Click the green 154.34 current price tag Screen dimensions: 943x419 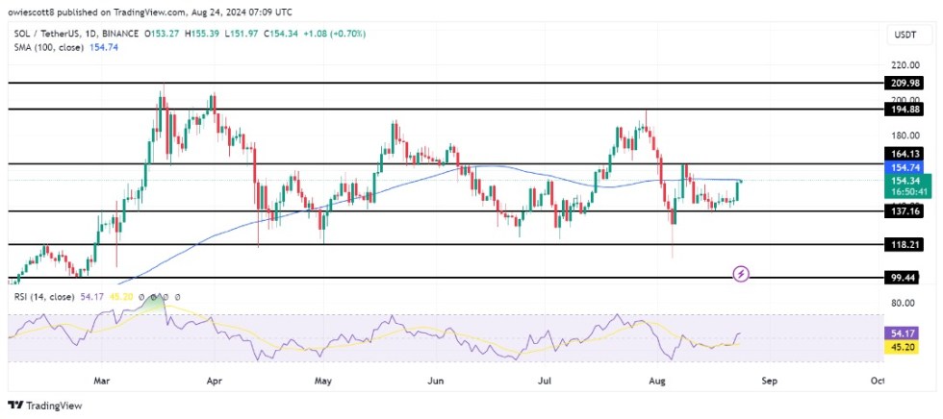[x=907, y=181]
